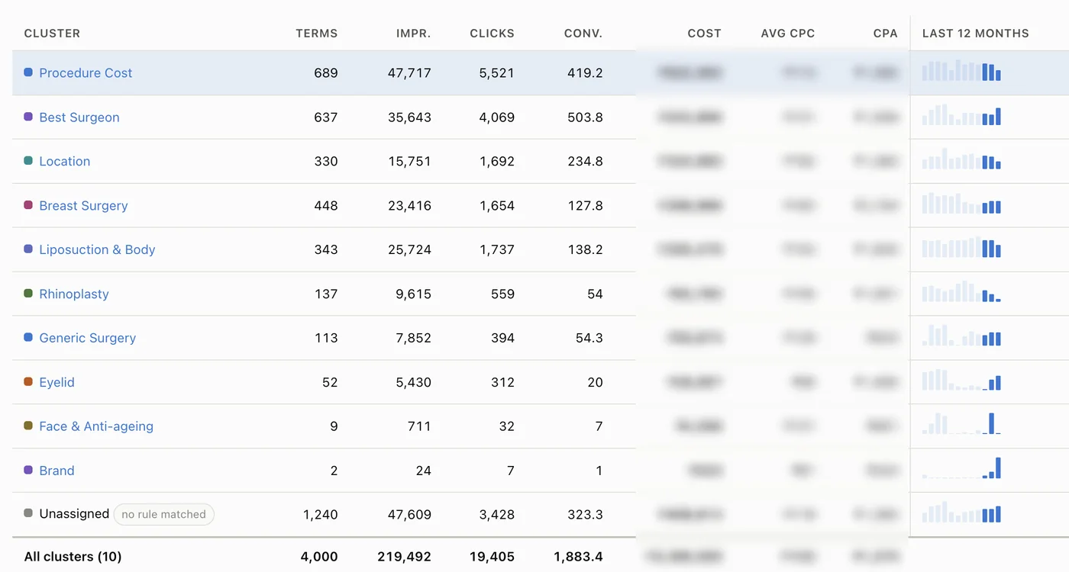The height and width of the screenshot is (572, 1069).
Task: Open the Eyelid cluster link
Action: coord(57,383)
